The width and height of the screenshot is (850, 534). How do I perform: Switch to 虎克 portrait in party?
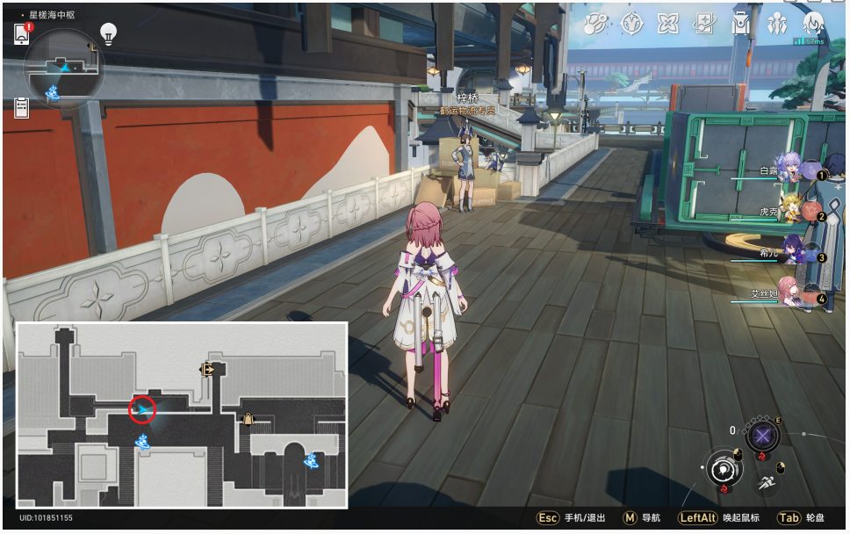789,208
